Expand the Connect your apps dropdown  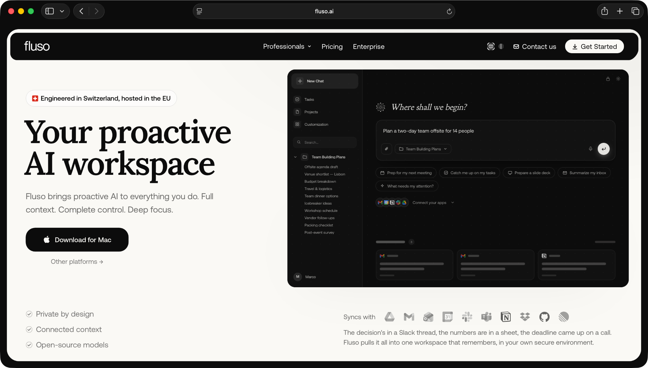[433, 203]
